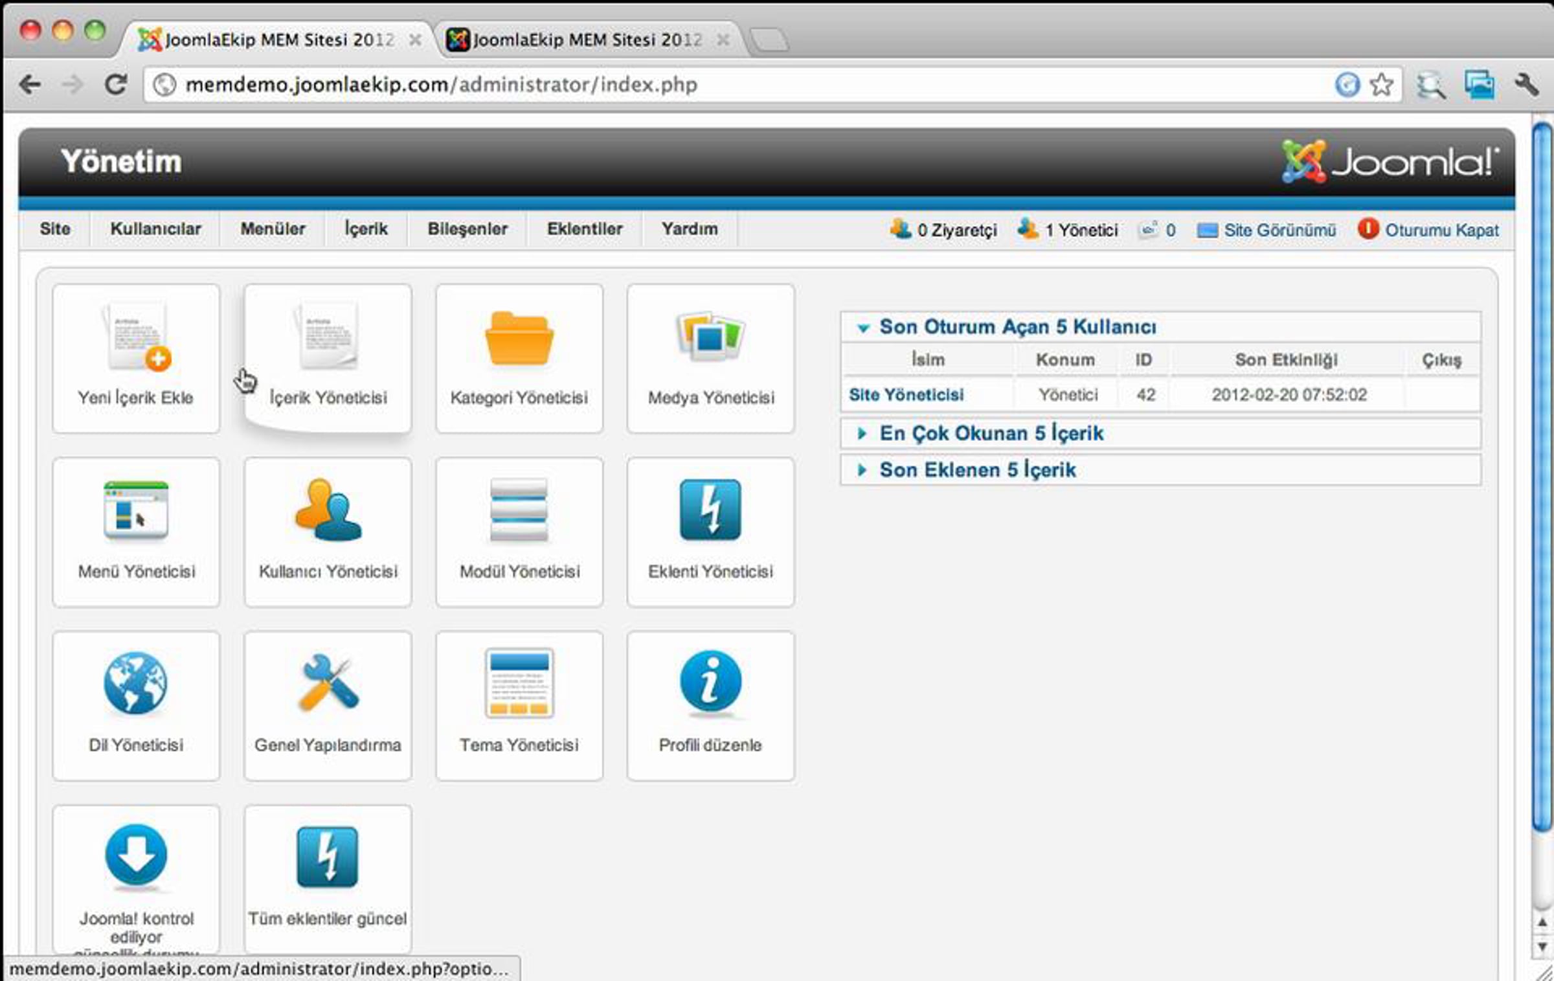
Task: Open Modül Yöneticisi icon
Action: click(519, 510)
